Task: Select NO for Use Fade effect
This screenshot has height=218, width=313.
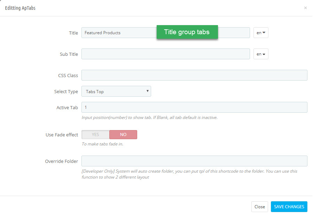Action: 123,135
